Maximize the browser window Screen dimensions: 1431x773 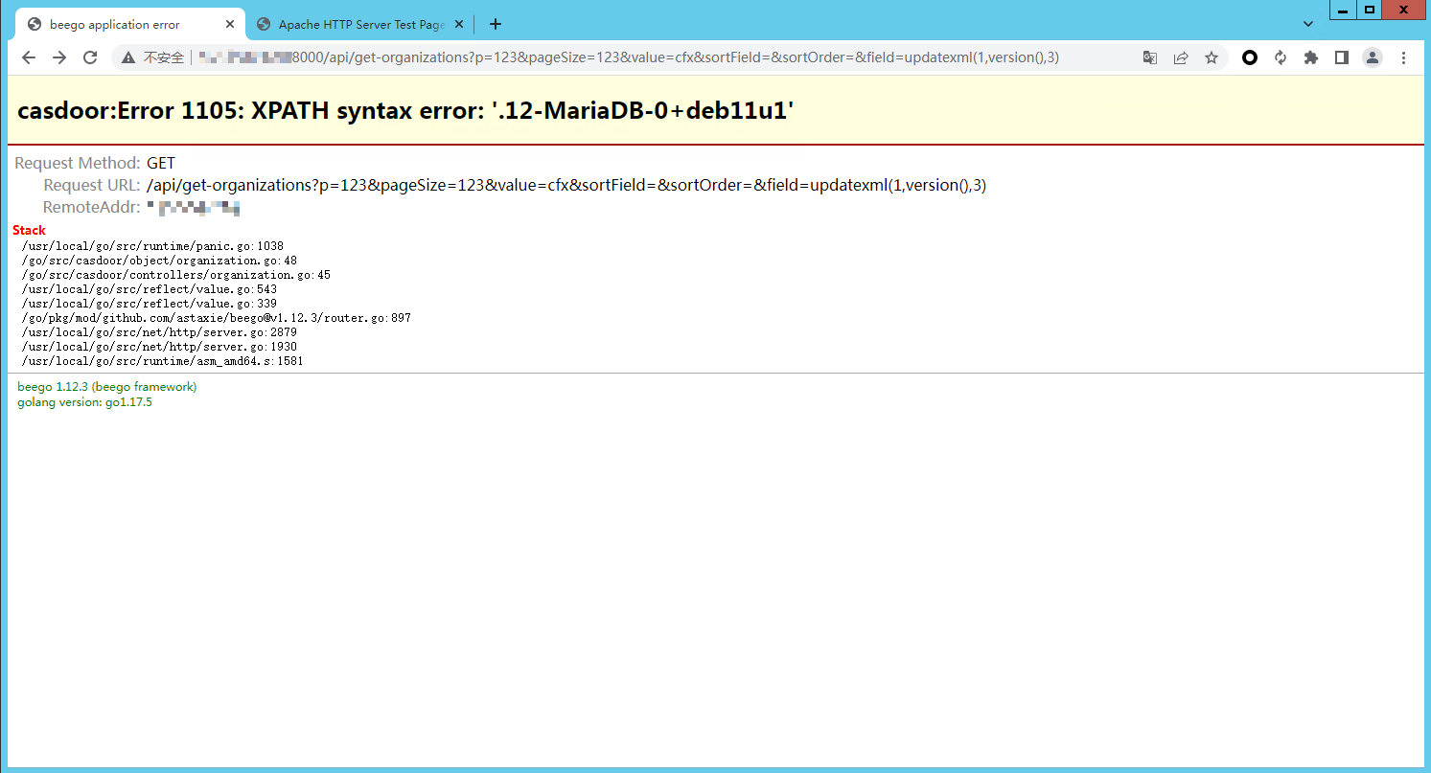point(1370,10)
